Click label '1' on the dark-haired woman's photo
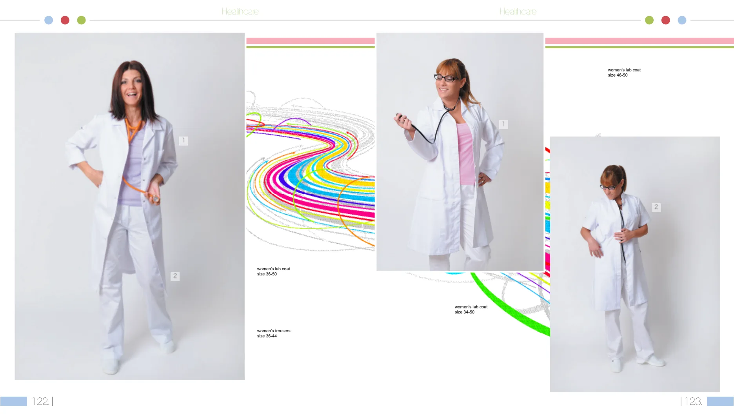This screenshot has width=734, height=419. (183, 141)
